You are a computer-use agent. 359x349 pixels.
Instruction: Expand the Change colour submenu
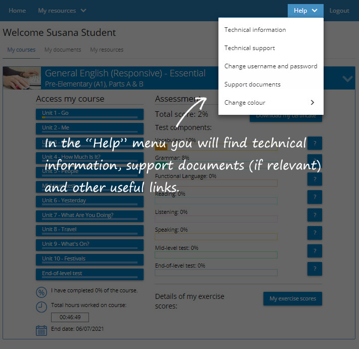click(x=271, y=103)
